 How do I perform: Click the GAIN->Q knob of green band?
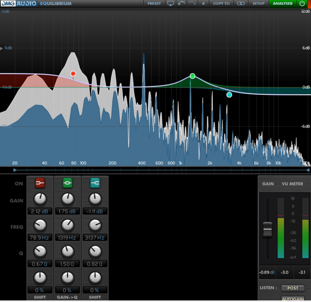[67, 278]
